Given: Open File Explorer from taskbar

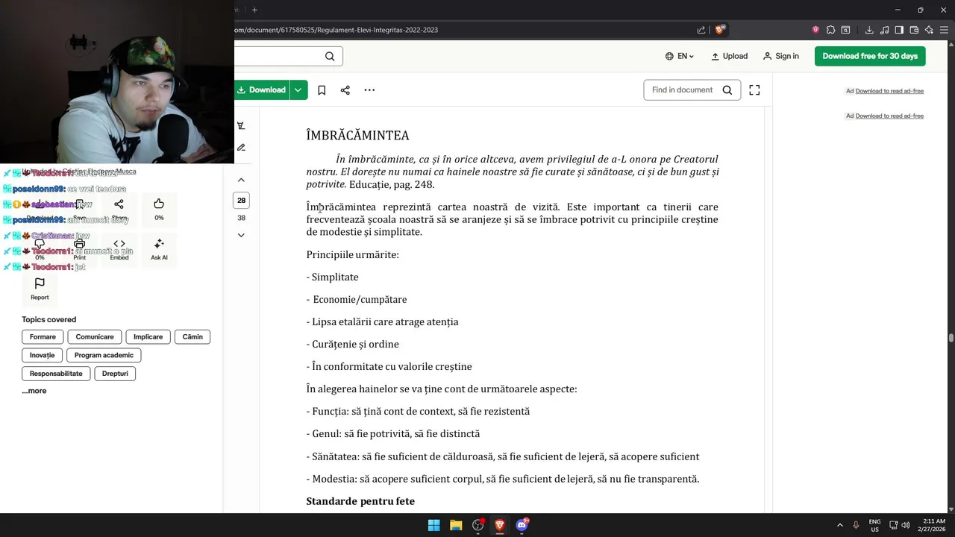Looking at the screenshot, I should point(456,525).
